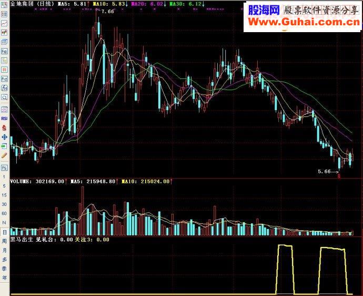
Task: Select the N custom period
Action: tap(4, 222)
